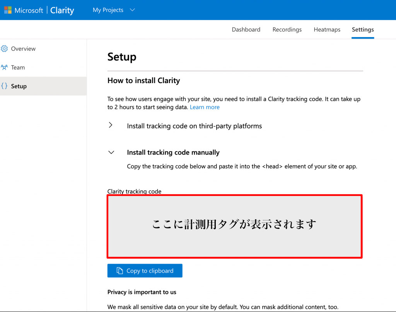Click the clipboard icon on copy button
Image resolution: width=396 pixels, height=312 pixels.
[120, 271]
